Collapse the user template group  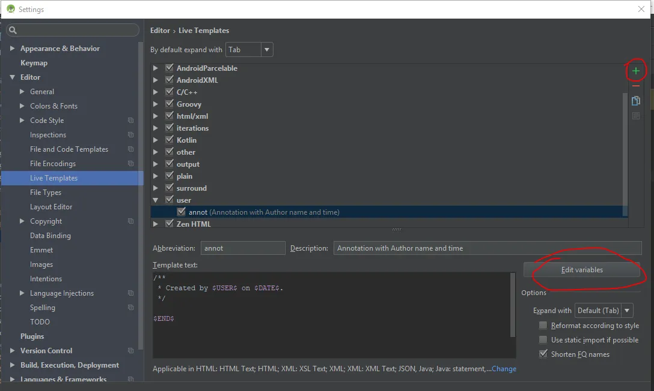coord(155,200)
